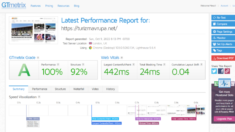Screen dimensions: 235x132
Task: Switch to the Structure tab
Action: [60, 89]
